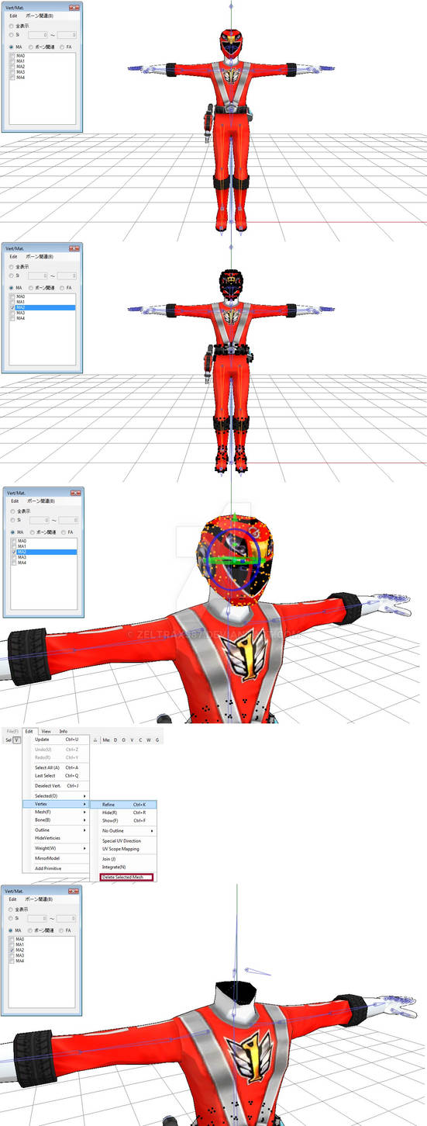Click Delete Selected Mesh in the Vertex submenu
The image size is (427, 1126).
pyautogui.click(x=127, y=877)
